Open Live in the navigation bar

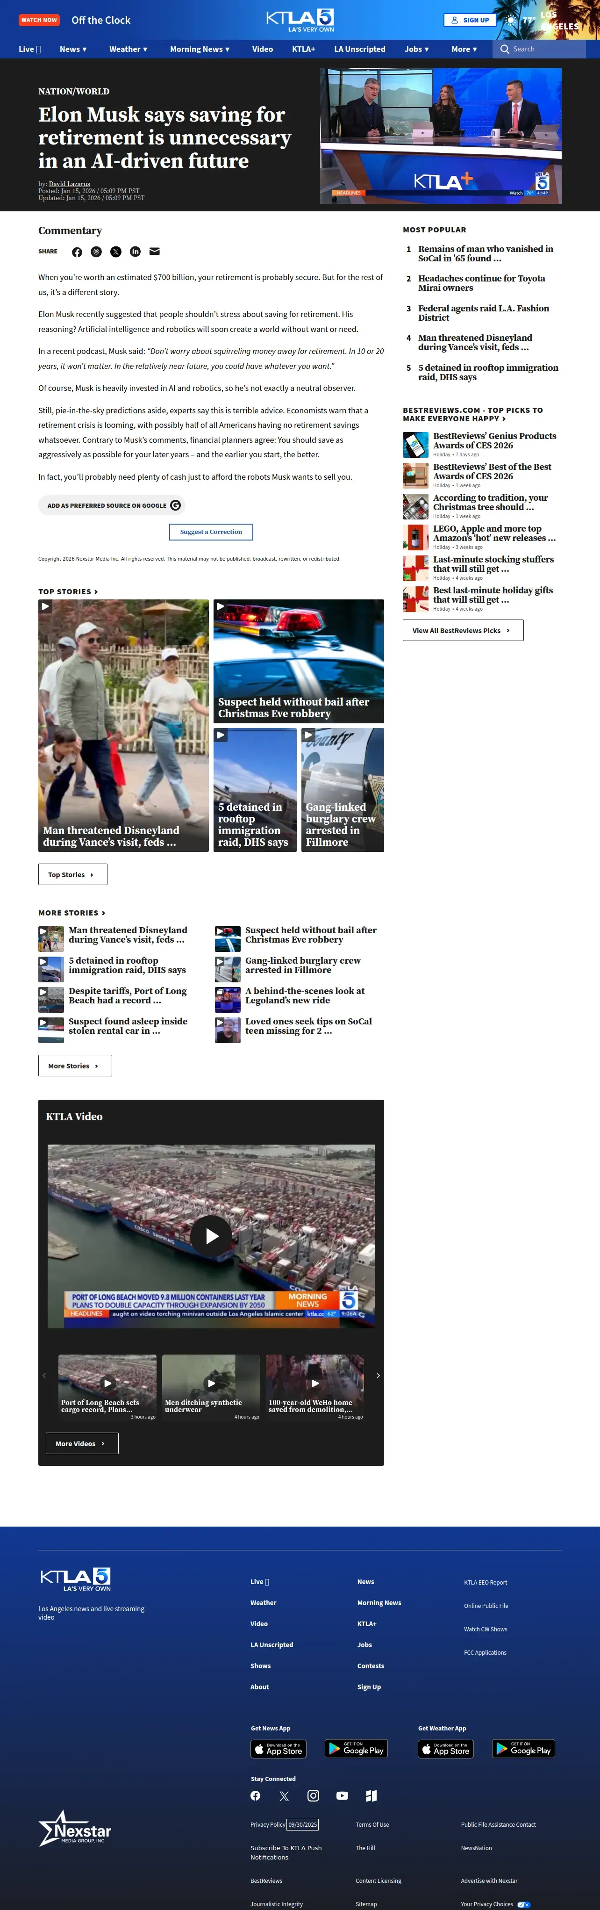pyautogui.click(x=29, y=49)
